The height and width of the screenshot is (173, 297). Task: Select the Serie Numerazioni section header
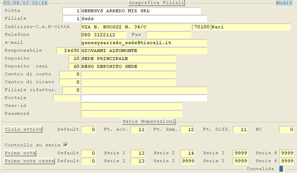(148, 121)
